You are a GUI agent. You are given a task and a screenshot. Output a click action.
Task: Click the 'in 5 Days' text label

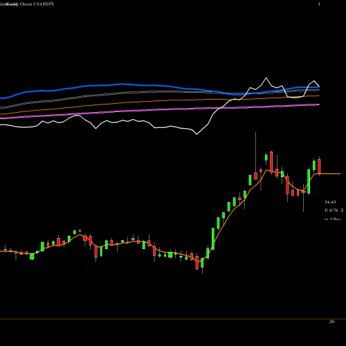click(x=332, y=219)
